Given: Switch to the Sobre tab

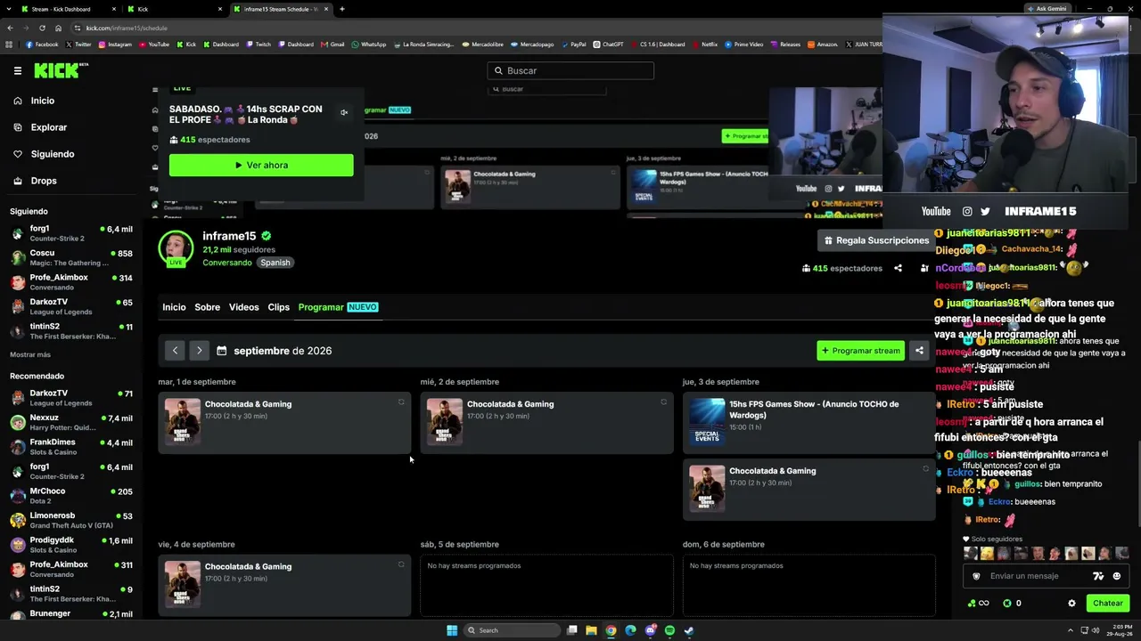Looking at the screenshot, I should click(x=207, y=307).
